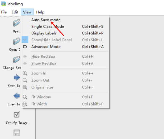Go to Prev Image arrow
Image resolution: width=164 pixels, height=139 pixels.
(x=17, y=96)
